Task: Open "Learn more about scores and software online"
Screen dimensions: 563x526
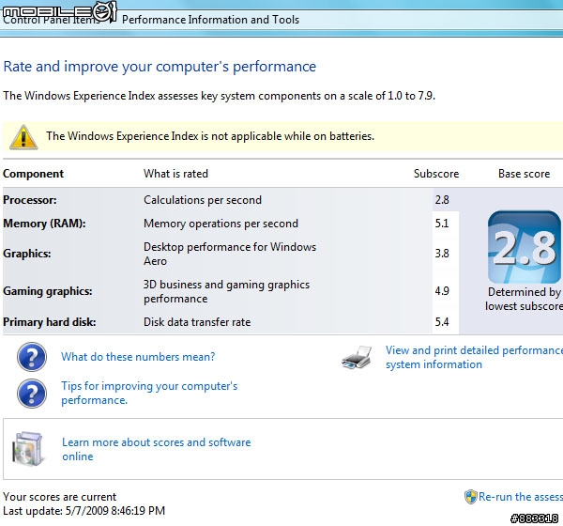Action: [156, 449]
